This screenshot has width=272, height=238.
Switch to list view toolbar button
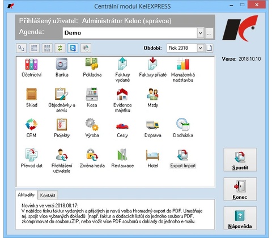[x=34, y=48]
